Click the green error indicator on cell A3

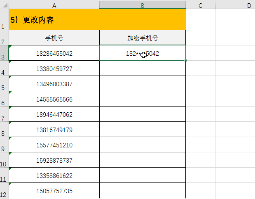click(x=10, y=47)
